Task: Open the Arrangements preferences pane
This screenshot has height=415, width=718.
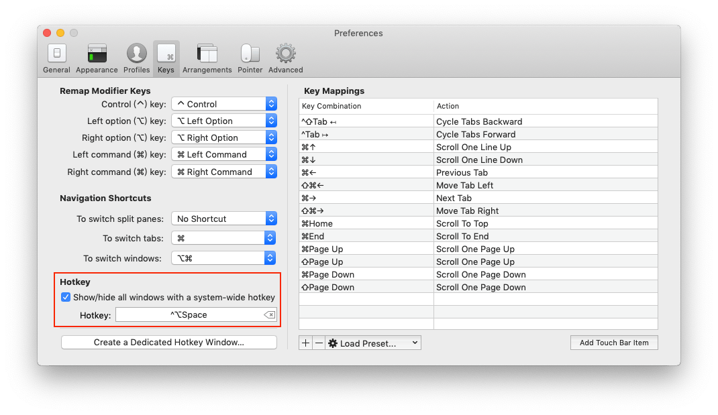Action: [x=207, y=58]
